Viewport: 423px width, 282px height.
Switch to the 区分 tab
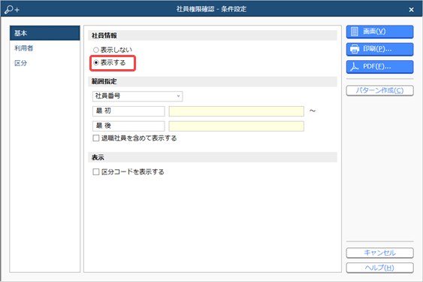pyautogui.click(x=45, y=63)
